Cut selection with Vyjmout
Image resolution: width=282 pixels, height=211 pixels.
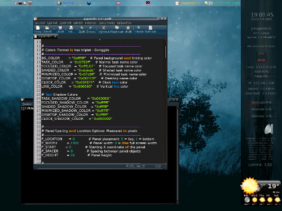pos(104,29)
